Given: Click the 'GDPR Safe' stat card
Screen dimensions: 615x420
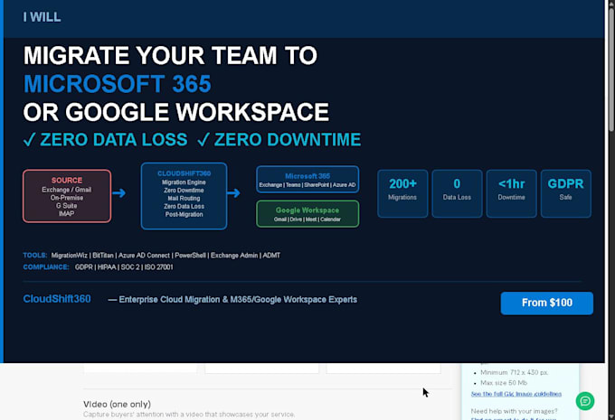Looking at the screenshot, I should pos(565,193).
